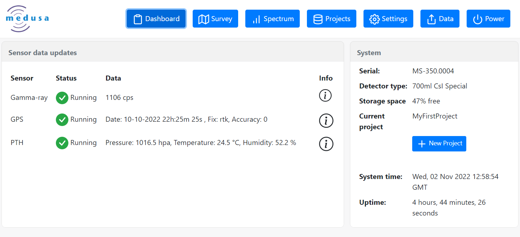Create a New Project
Image resolution: width=520 pixels, height=237 pixels.
439,144
